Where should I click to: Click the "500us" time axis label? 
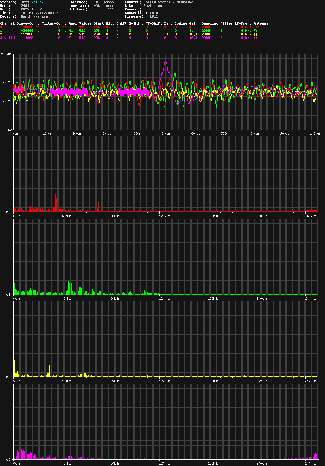166,133
